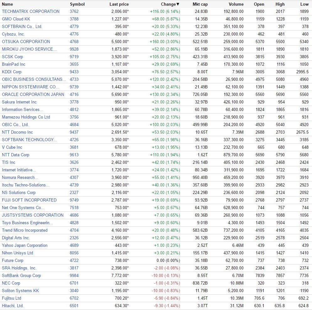The width and height of the screenshot is (312, 310).
Task: Open SRA Holdings, Inc. link
Action: coord(19,268)
